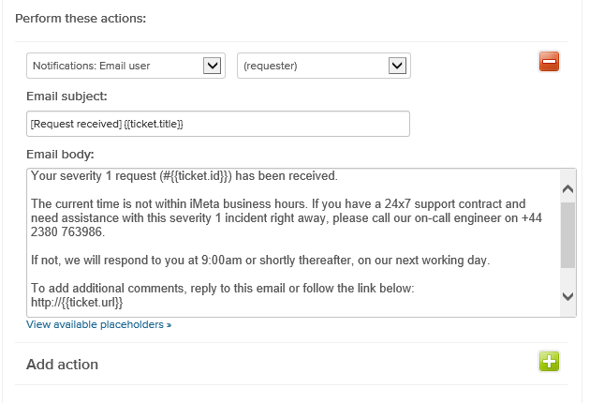Place cursor on {{ticket.title}} in subject field

click(x=154, y=124)
